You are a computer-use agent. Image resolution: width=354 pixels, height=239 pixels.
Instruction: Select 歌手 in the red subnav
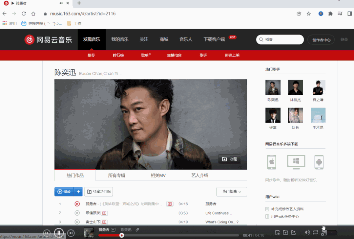coord(203,55)
